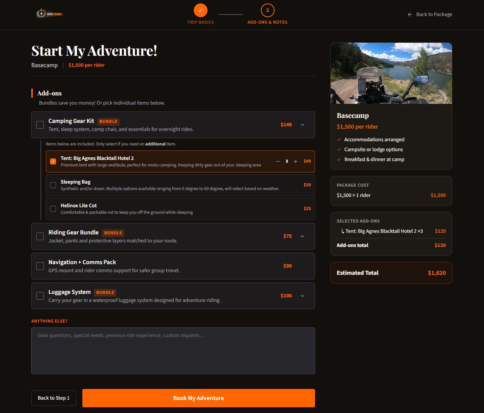Expand the Riding Gear Bundle items
This screenshot has width=484, height=413.
302,236
